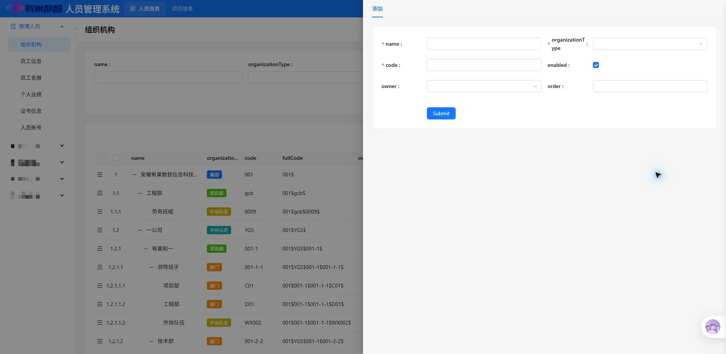Click the organizationType search filter field
The height and width of the screenshot is (354, 726).
[x=306, y=77]
